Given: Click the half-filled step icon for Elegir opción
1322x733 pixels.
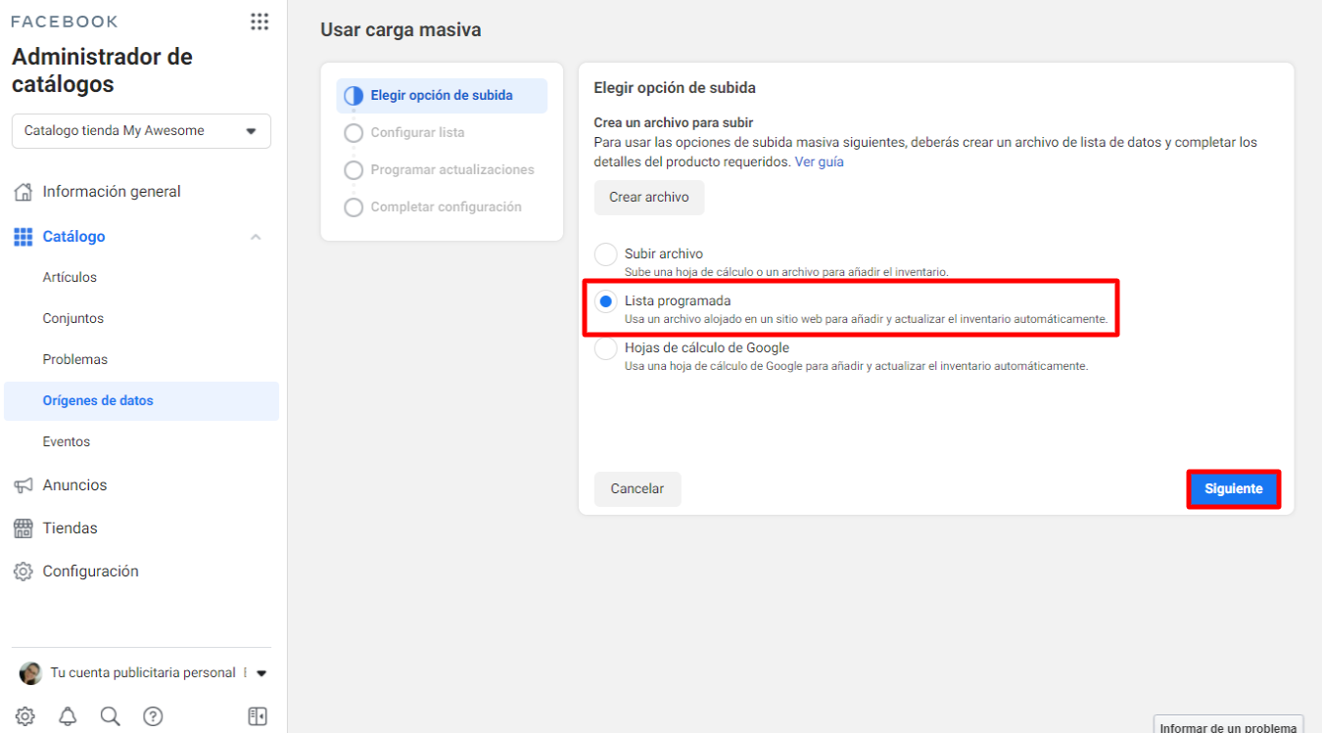Looking at the screenshot, I should point(354,96).
